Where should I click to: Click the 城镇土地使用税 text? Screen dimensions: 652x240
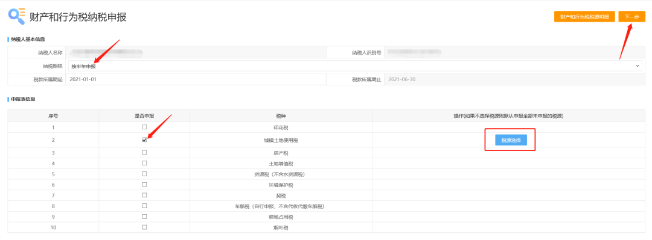(281, 141)
